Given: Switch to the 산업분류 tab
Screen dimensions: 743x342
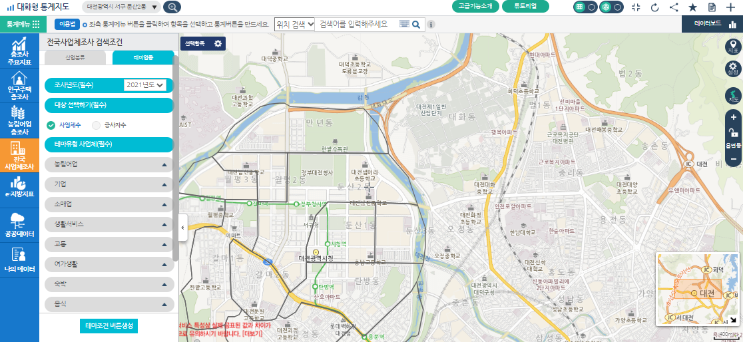Looking at the screenshot, I should pos(75,58).
